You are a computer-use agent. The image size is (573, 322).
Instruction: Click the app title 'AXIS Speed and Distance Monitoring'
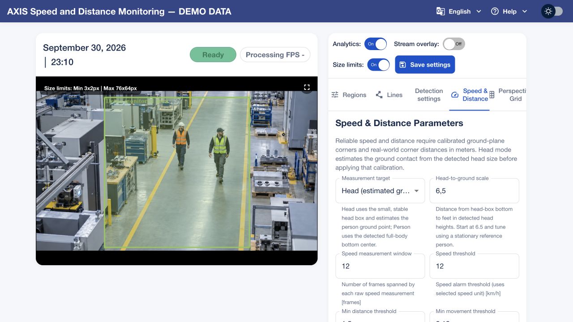coord(86,12)
